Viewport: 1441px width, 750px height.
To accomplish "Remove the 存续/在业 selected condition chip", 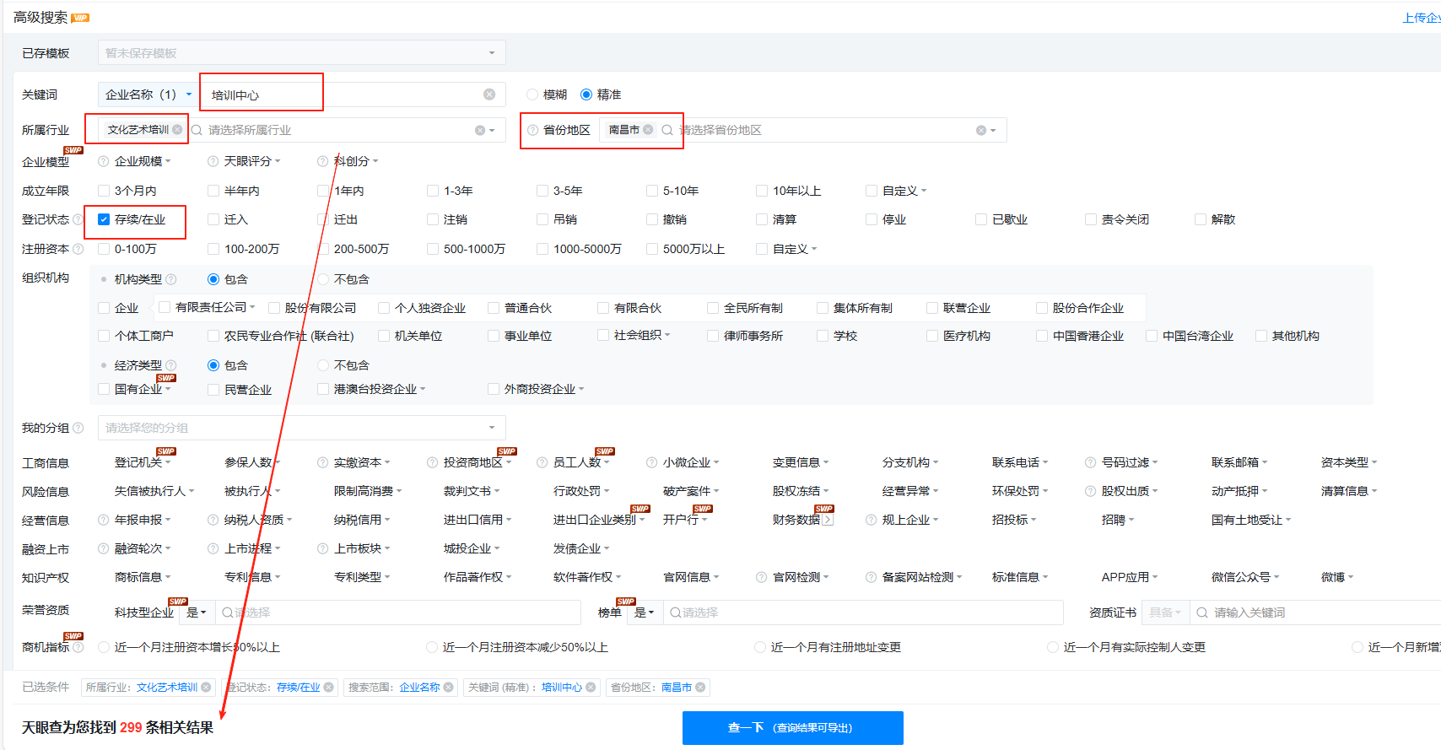I will pyautogui.click(x=328, y=688).
